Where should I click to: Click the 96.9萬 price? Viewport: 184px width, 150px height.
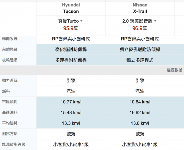point(140,28)
